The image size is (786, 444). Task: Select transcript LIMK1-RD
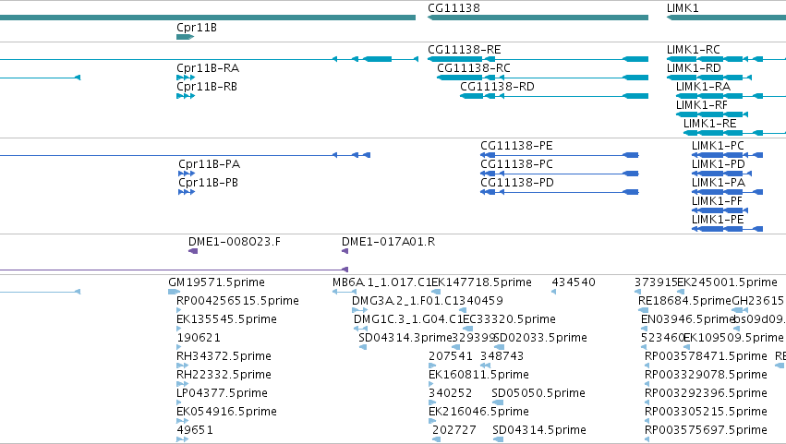pos(694,68)
